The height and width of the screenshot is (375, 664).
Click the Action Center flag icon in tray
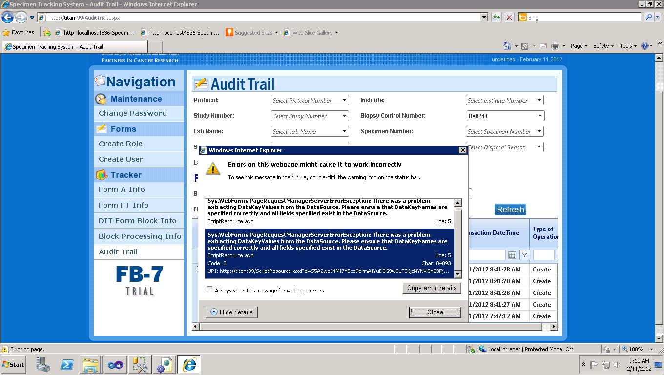click(594, 365)
